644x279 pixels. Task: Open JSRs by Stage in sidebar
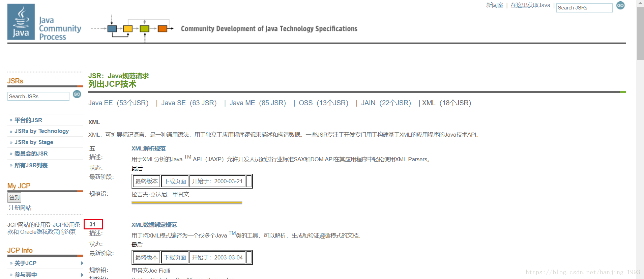click(34, 142)
